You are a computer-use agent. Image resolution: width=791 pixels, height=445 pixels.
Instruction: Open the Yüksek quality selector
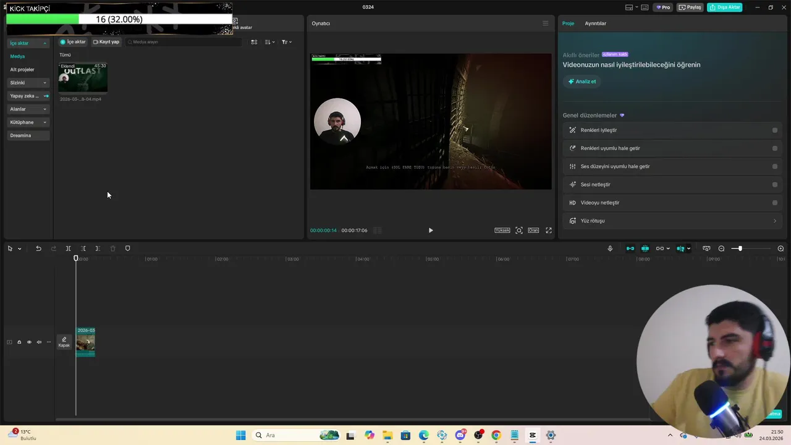coord(502,230)
